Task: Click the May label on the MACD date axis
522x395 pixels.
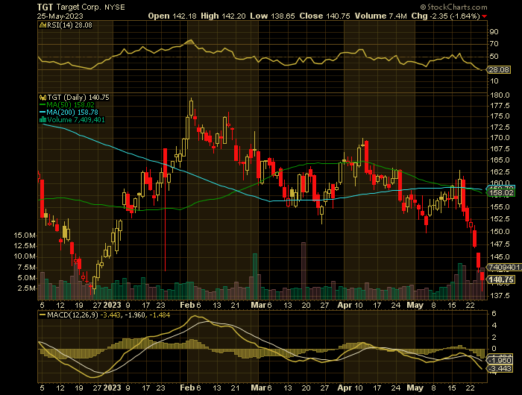Action: coord(415,388)
